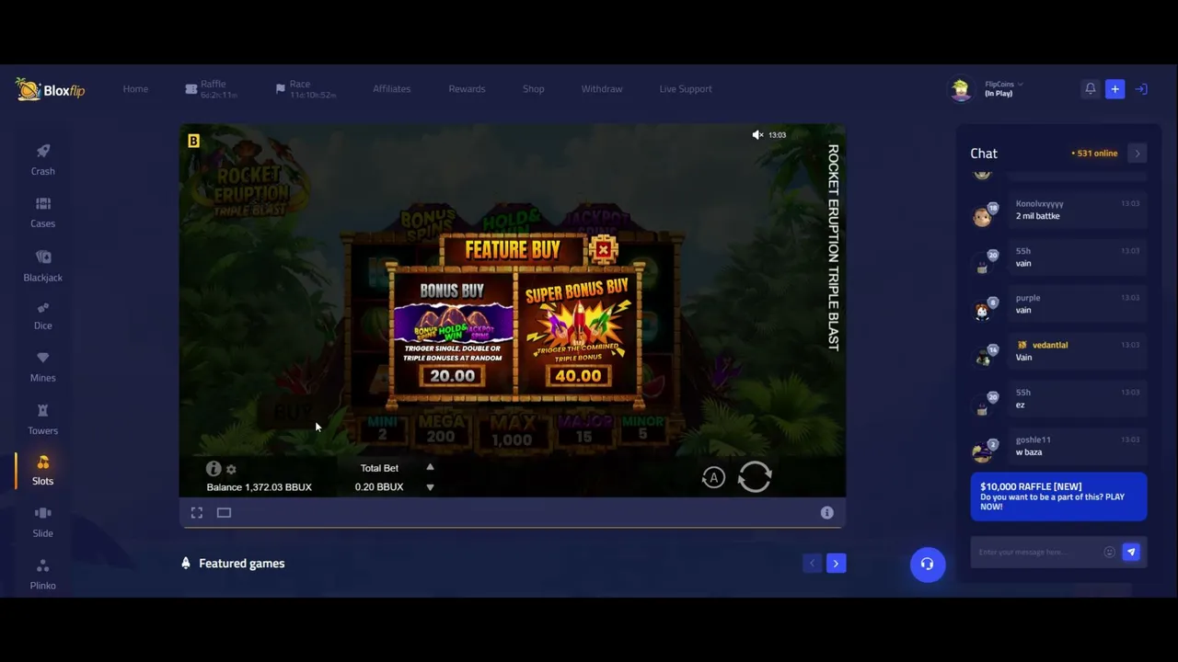Open the Mines game
The image size is (1178, 662).
(42, 367)
